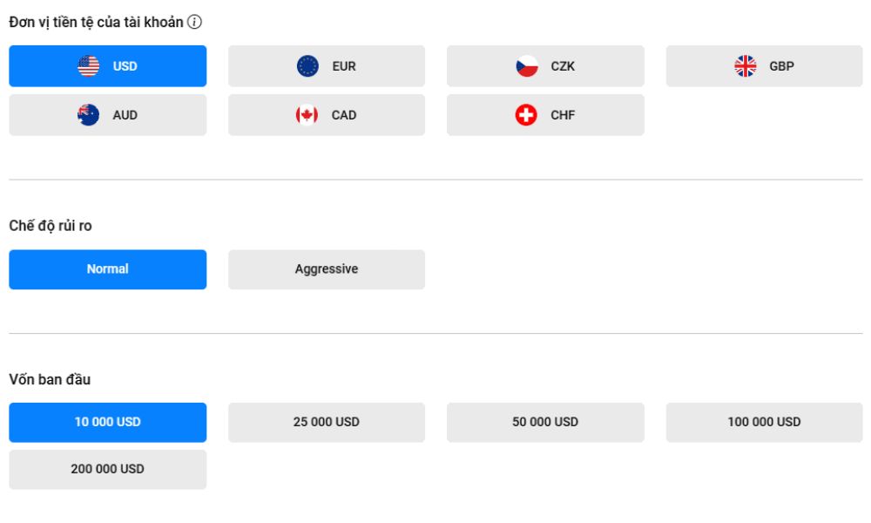Choose 100 000 USD initial balance
Viewport: 871px width, 523px height.
[764, 422]
